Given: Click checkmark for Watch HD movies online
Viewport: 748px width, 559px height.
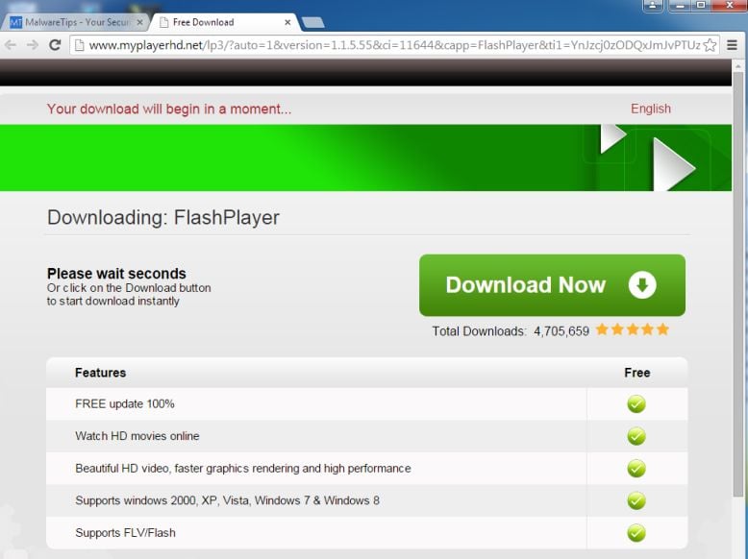Looking at the screenshot, I should pyautogui.click(x=636, y=436).
